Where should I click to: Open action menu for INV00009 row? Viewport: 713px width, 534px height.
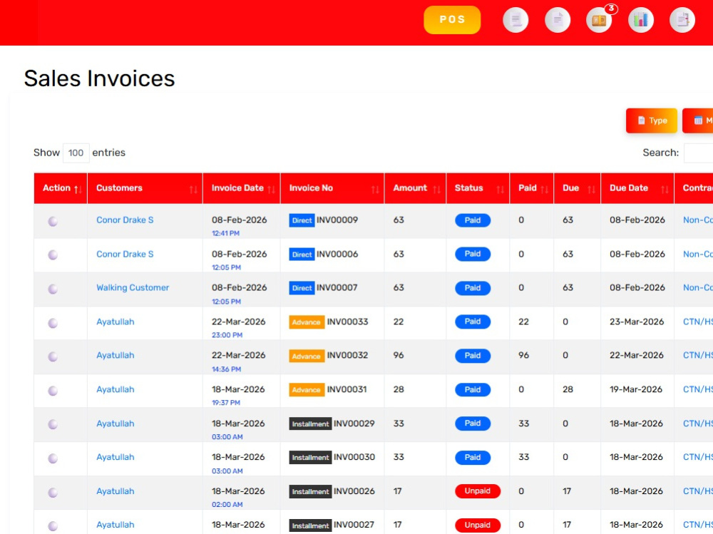pos(53,221)
